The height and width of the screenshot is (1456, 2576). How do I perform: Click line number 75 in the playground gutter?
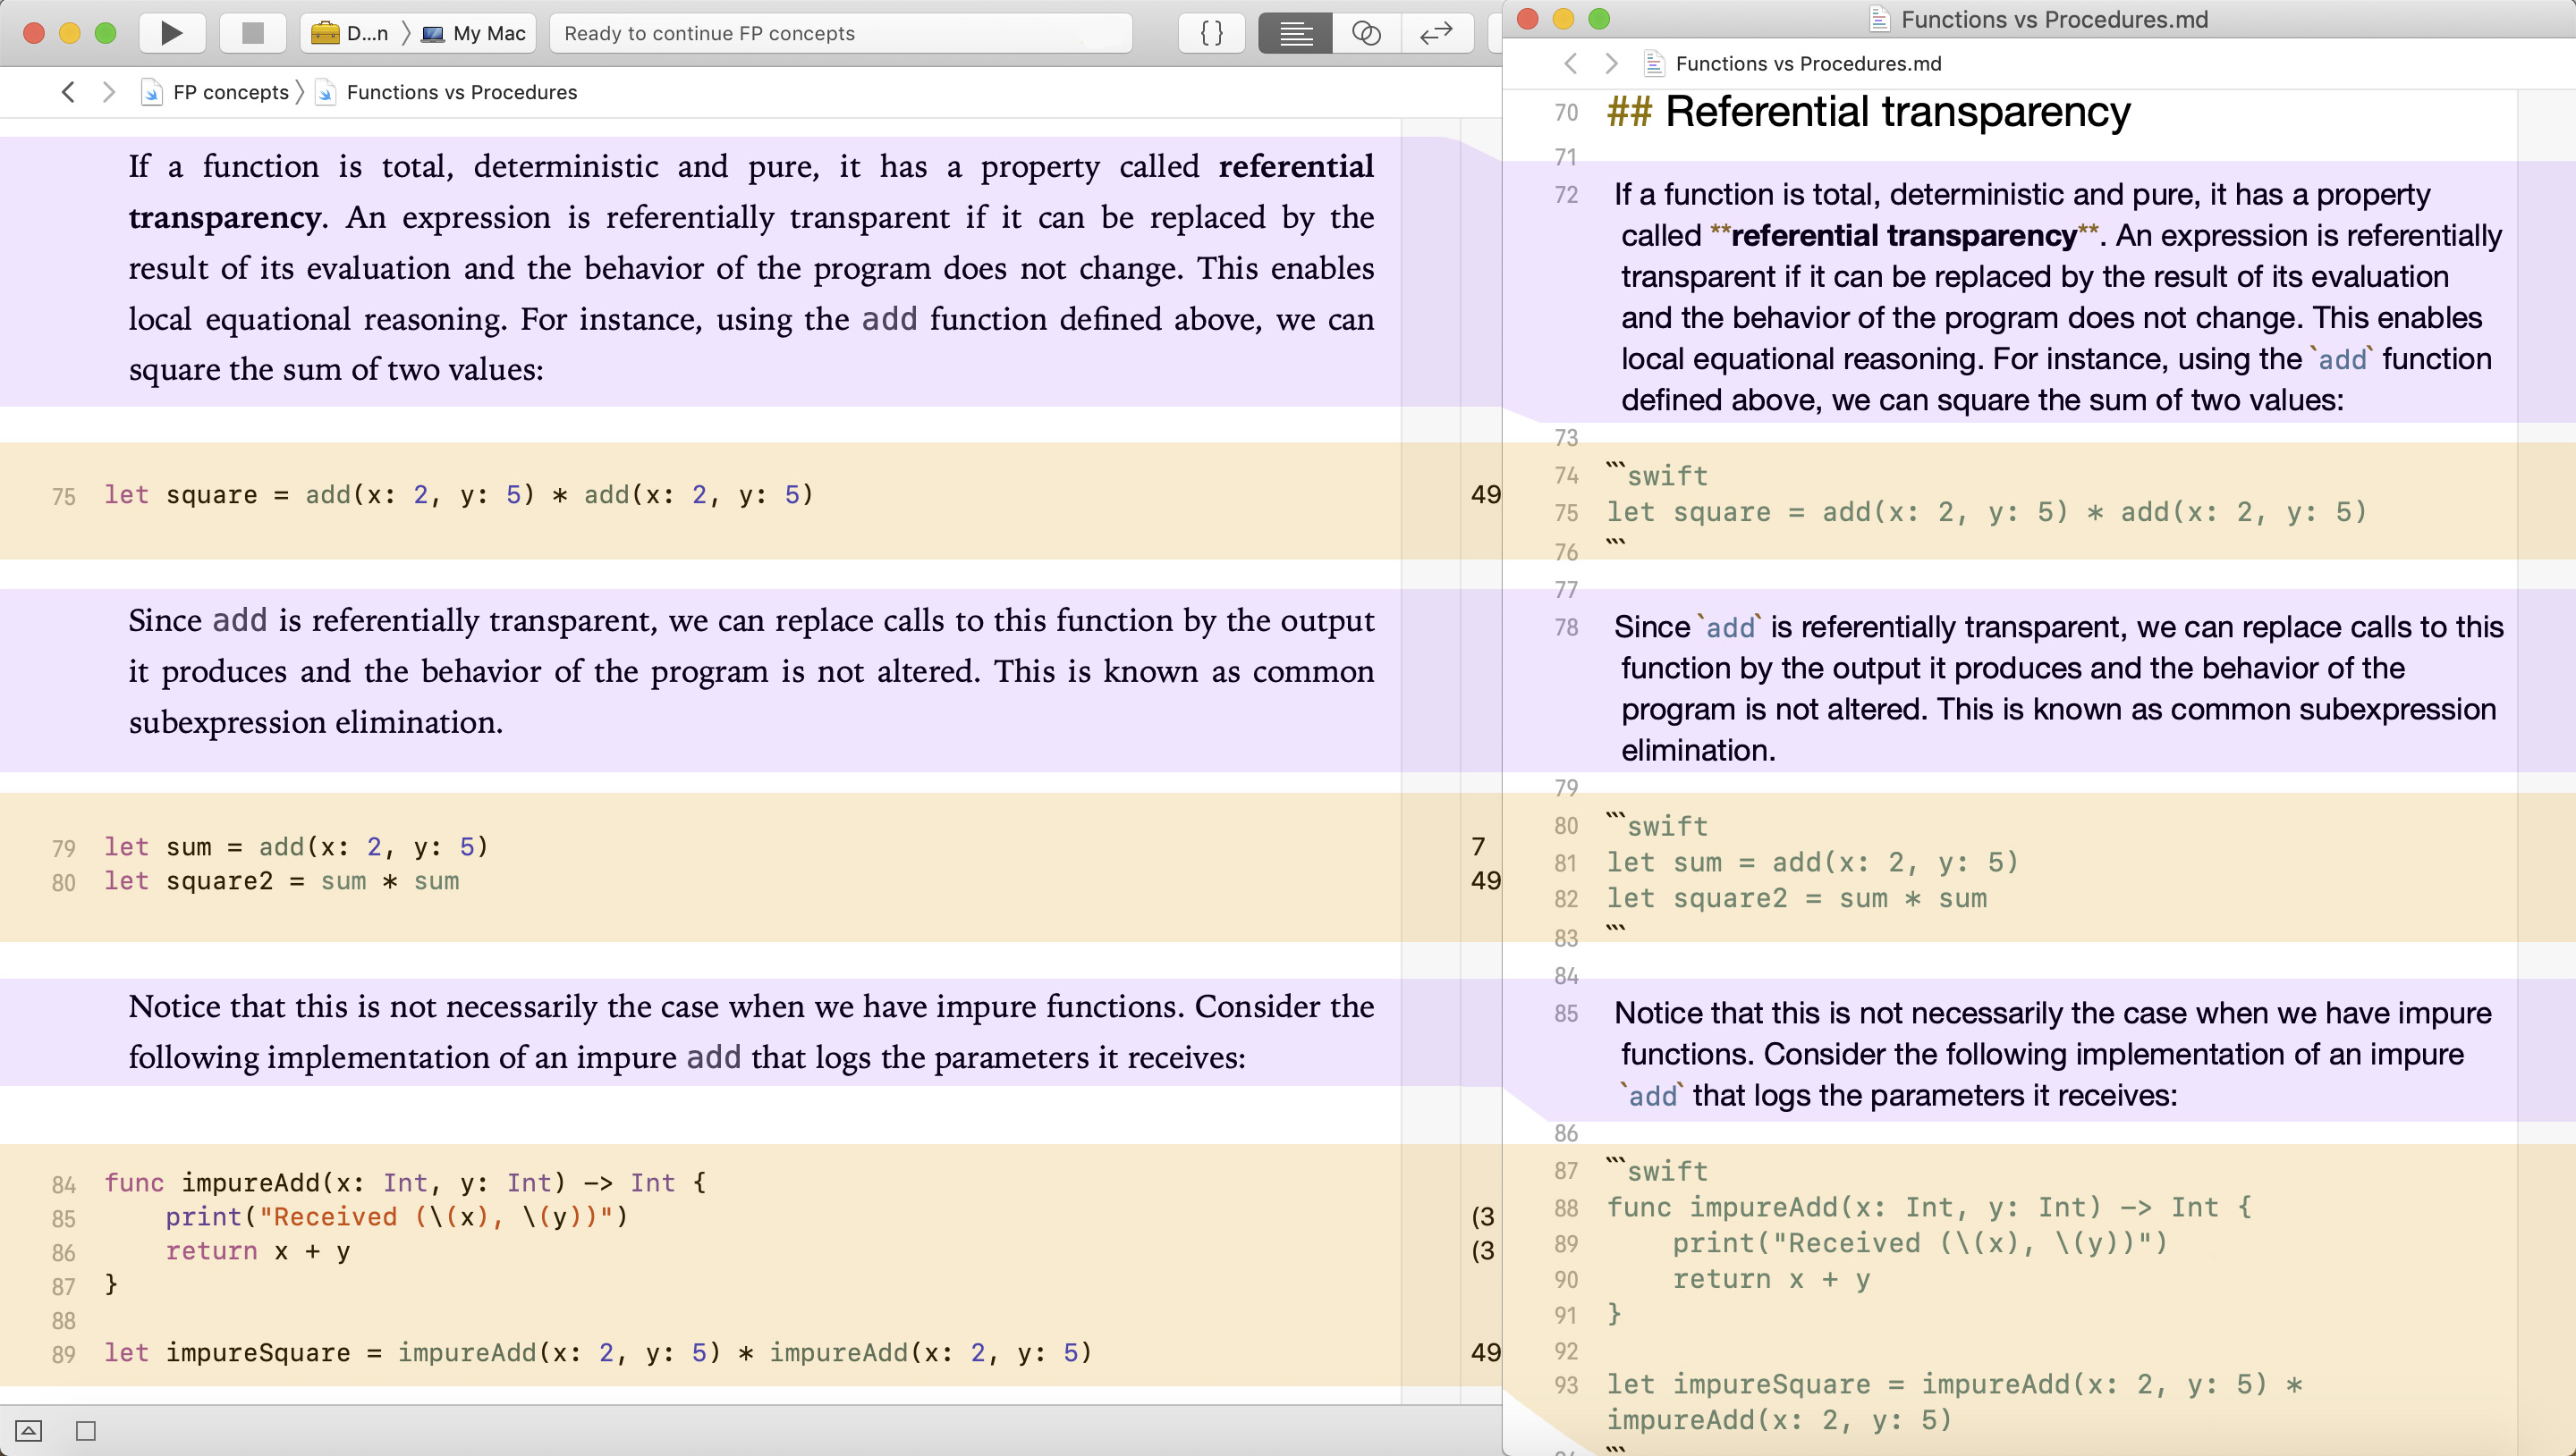coord(63,496)
